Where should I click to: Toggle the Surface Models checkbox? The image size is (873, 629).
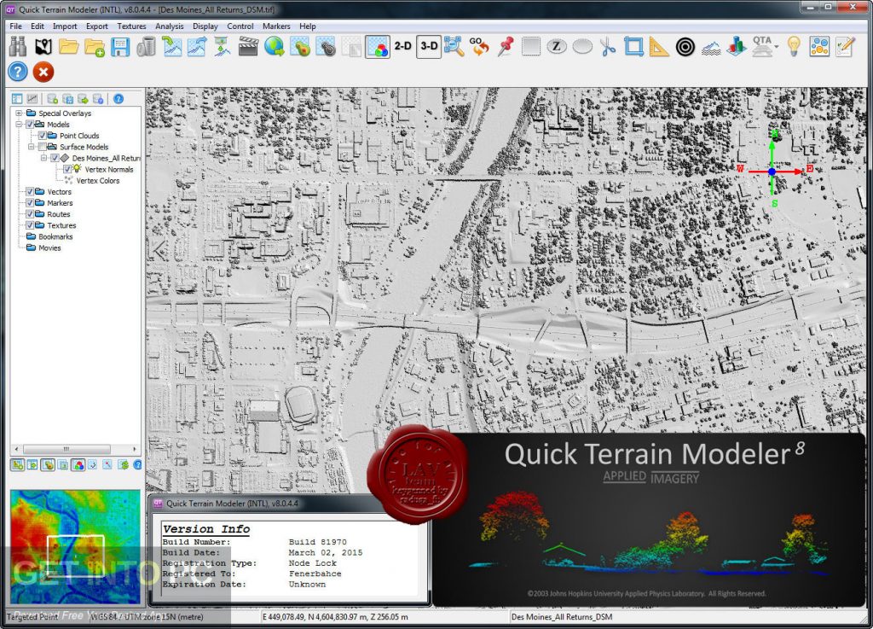pyautogui.click(x=43, y=147)
